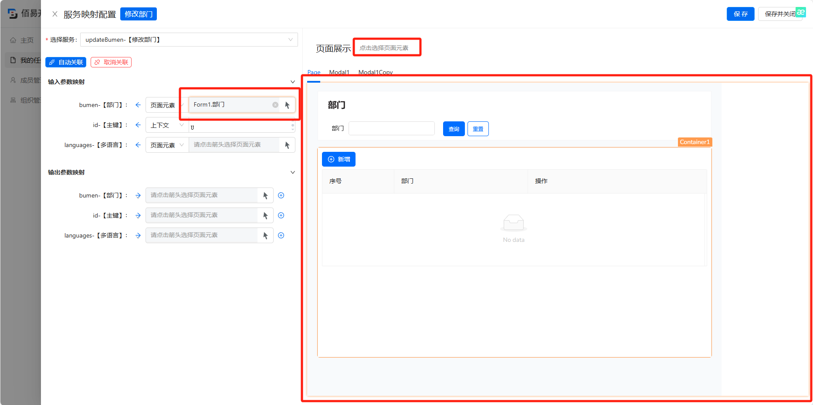The image size is (813, 405).
Task: Collapse the 输入参数映射 section
Action: [x=293, y=82]
